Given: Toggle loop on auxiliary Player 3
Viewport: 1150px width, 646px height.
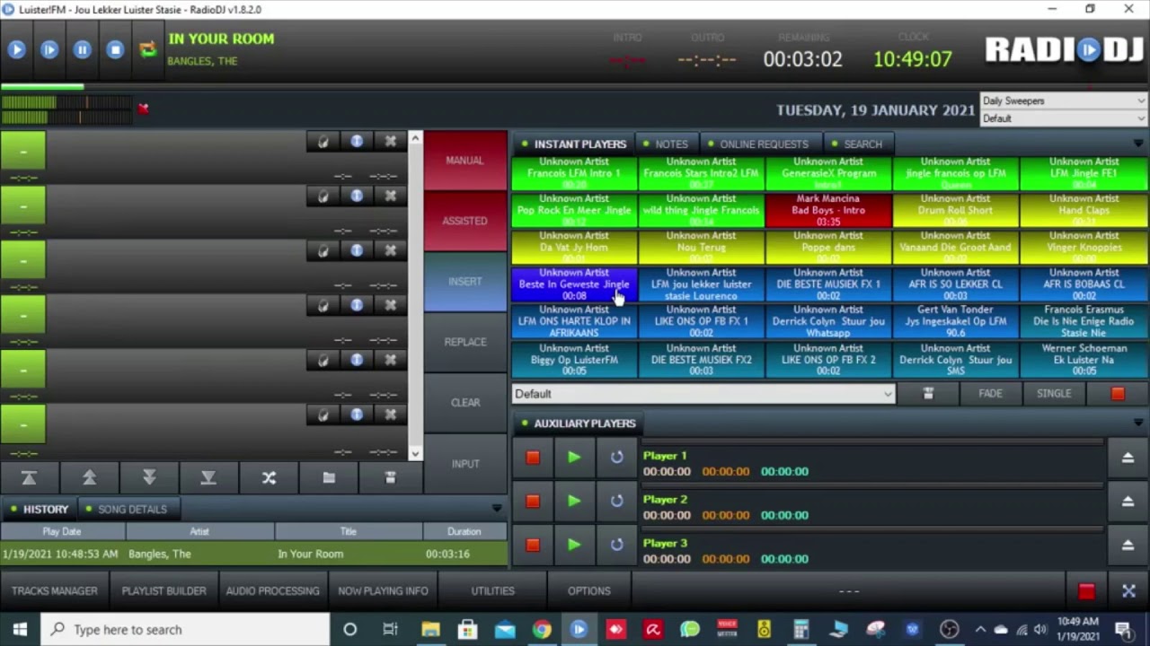Looking at the screenshot, I should tap(616, 545).
